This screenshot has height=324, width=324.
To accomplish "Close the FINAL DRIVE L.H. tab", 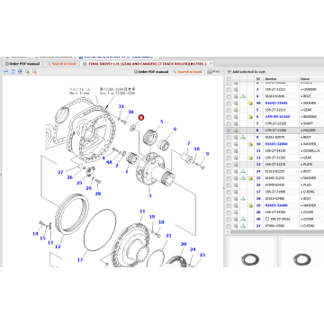I will click(211, 64).
